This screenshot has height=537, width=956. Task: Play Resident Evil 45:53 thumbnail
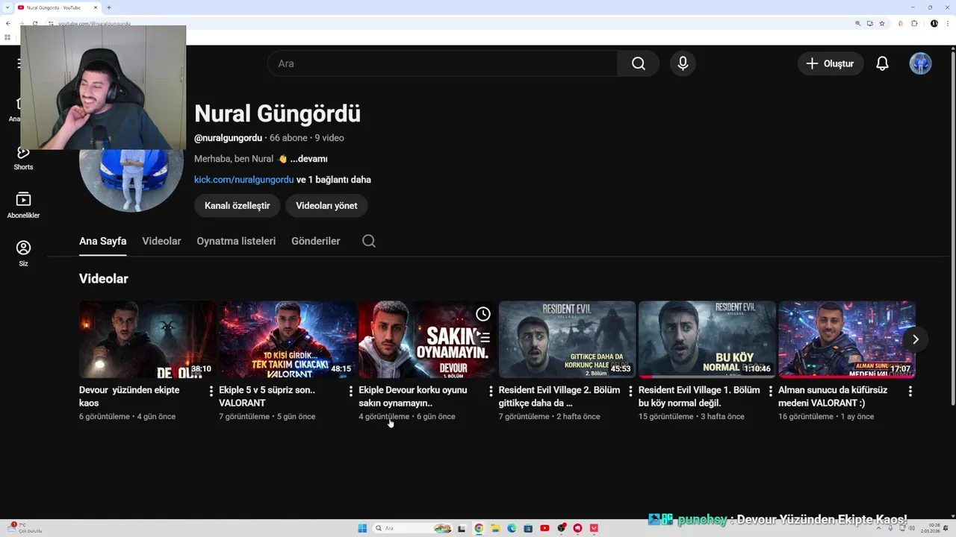(x=567, y=339)
